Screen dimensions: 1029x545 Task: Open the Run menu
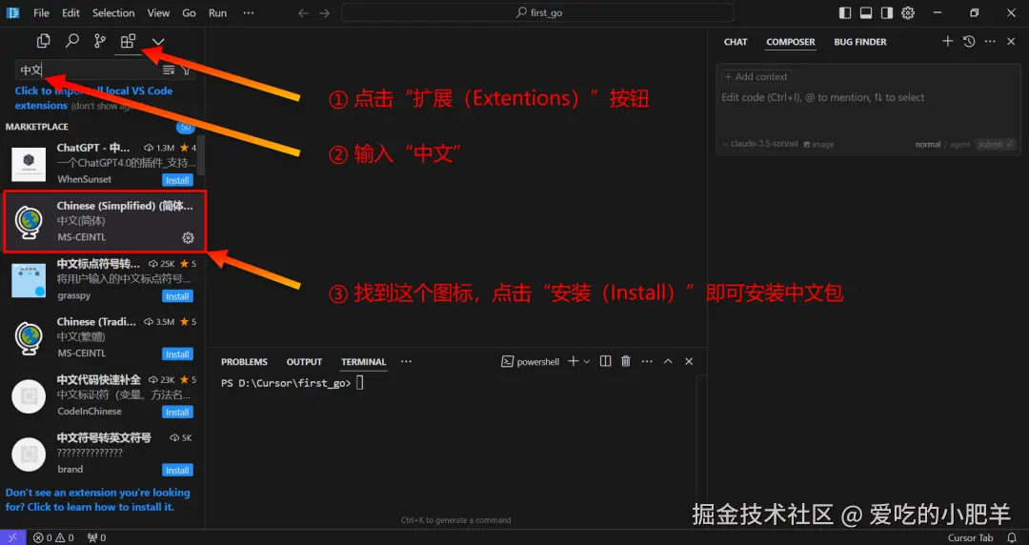point(217,12)
